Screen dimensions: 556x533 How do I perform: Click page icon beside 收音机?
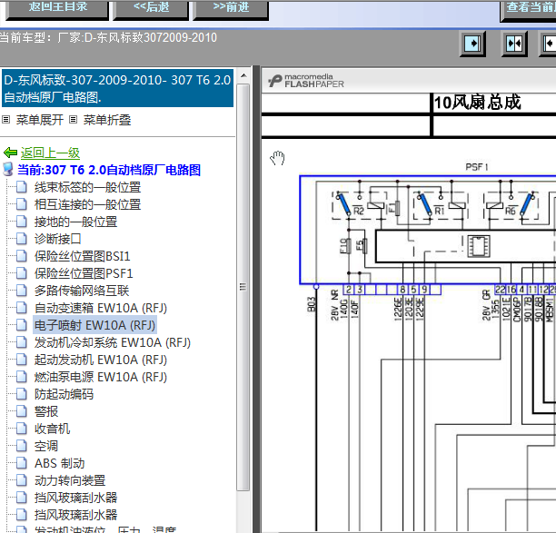point(21,429)
